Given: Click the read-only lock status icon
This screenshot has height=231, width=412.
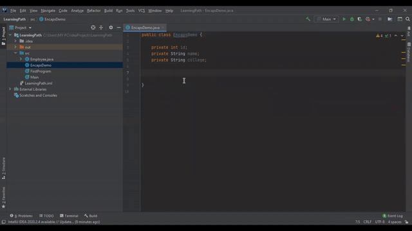Looking at the screenshot, I should tap(407, 222).
